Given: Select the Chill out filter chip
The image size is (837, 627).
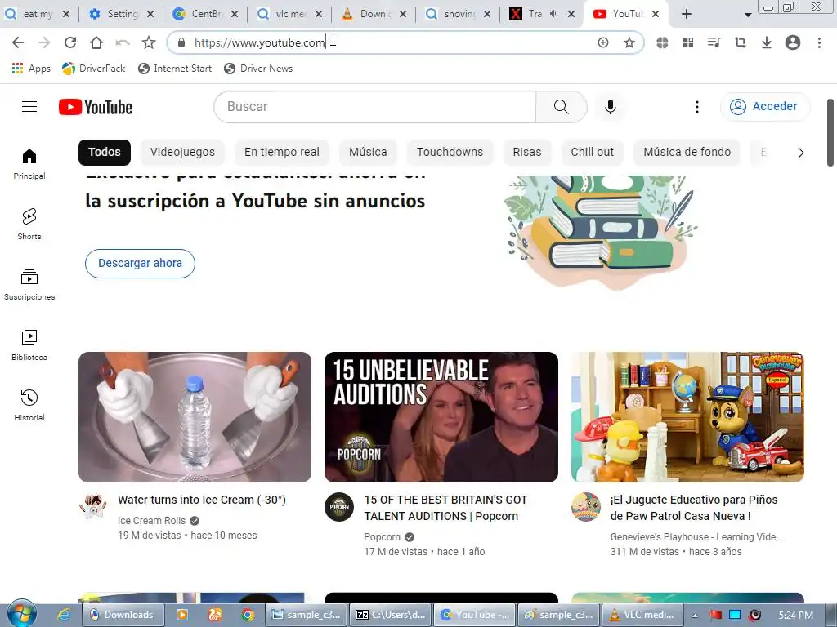Looking at the screenshot, I should pos(592,152).
